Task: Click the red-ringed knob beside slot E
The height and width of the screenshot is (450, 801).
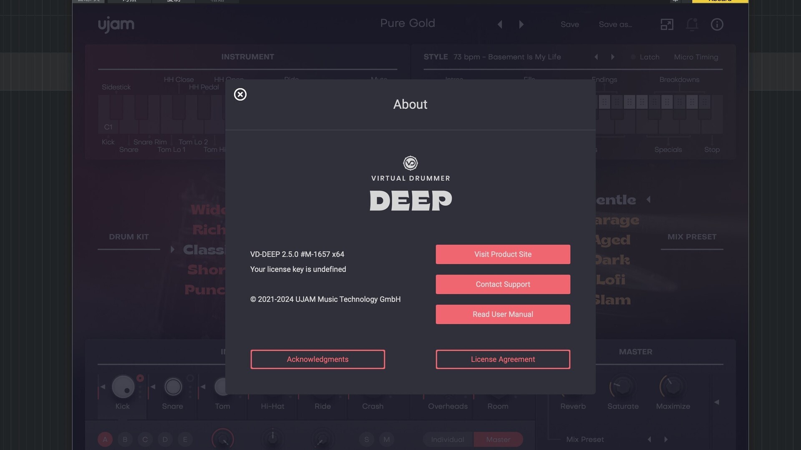Action: tap(223, 439)
